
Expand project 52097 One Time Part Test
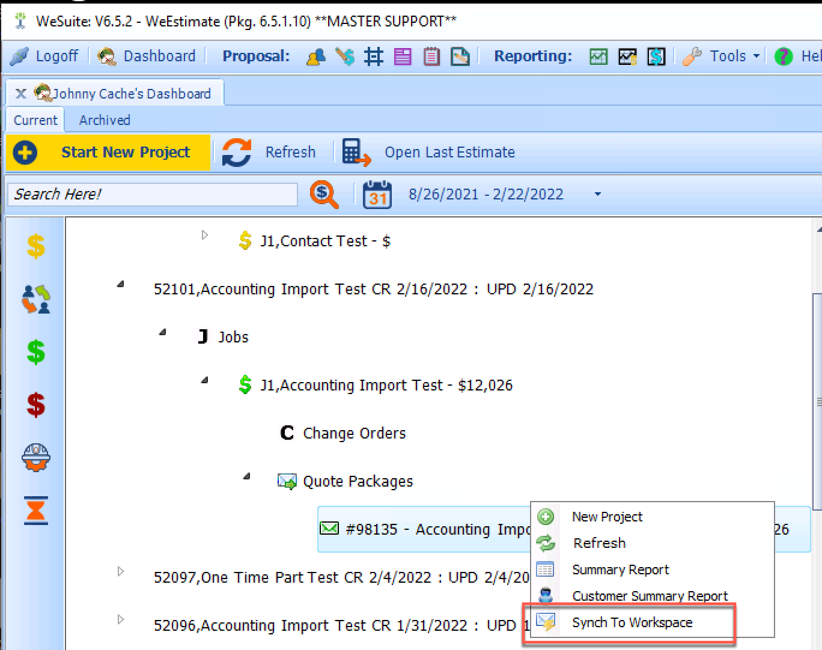121,571
